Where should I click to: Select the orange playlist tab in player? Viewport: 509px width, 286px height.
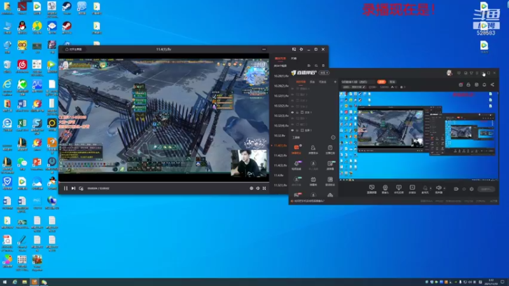(x=280, y=58)
